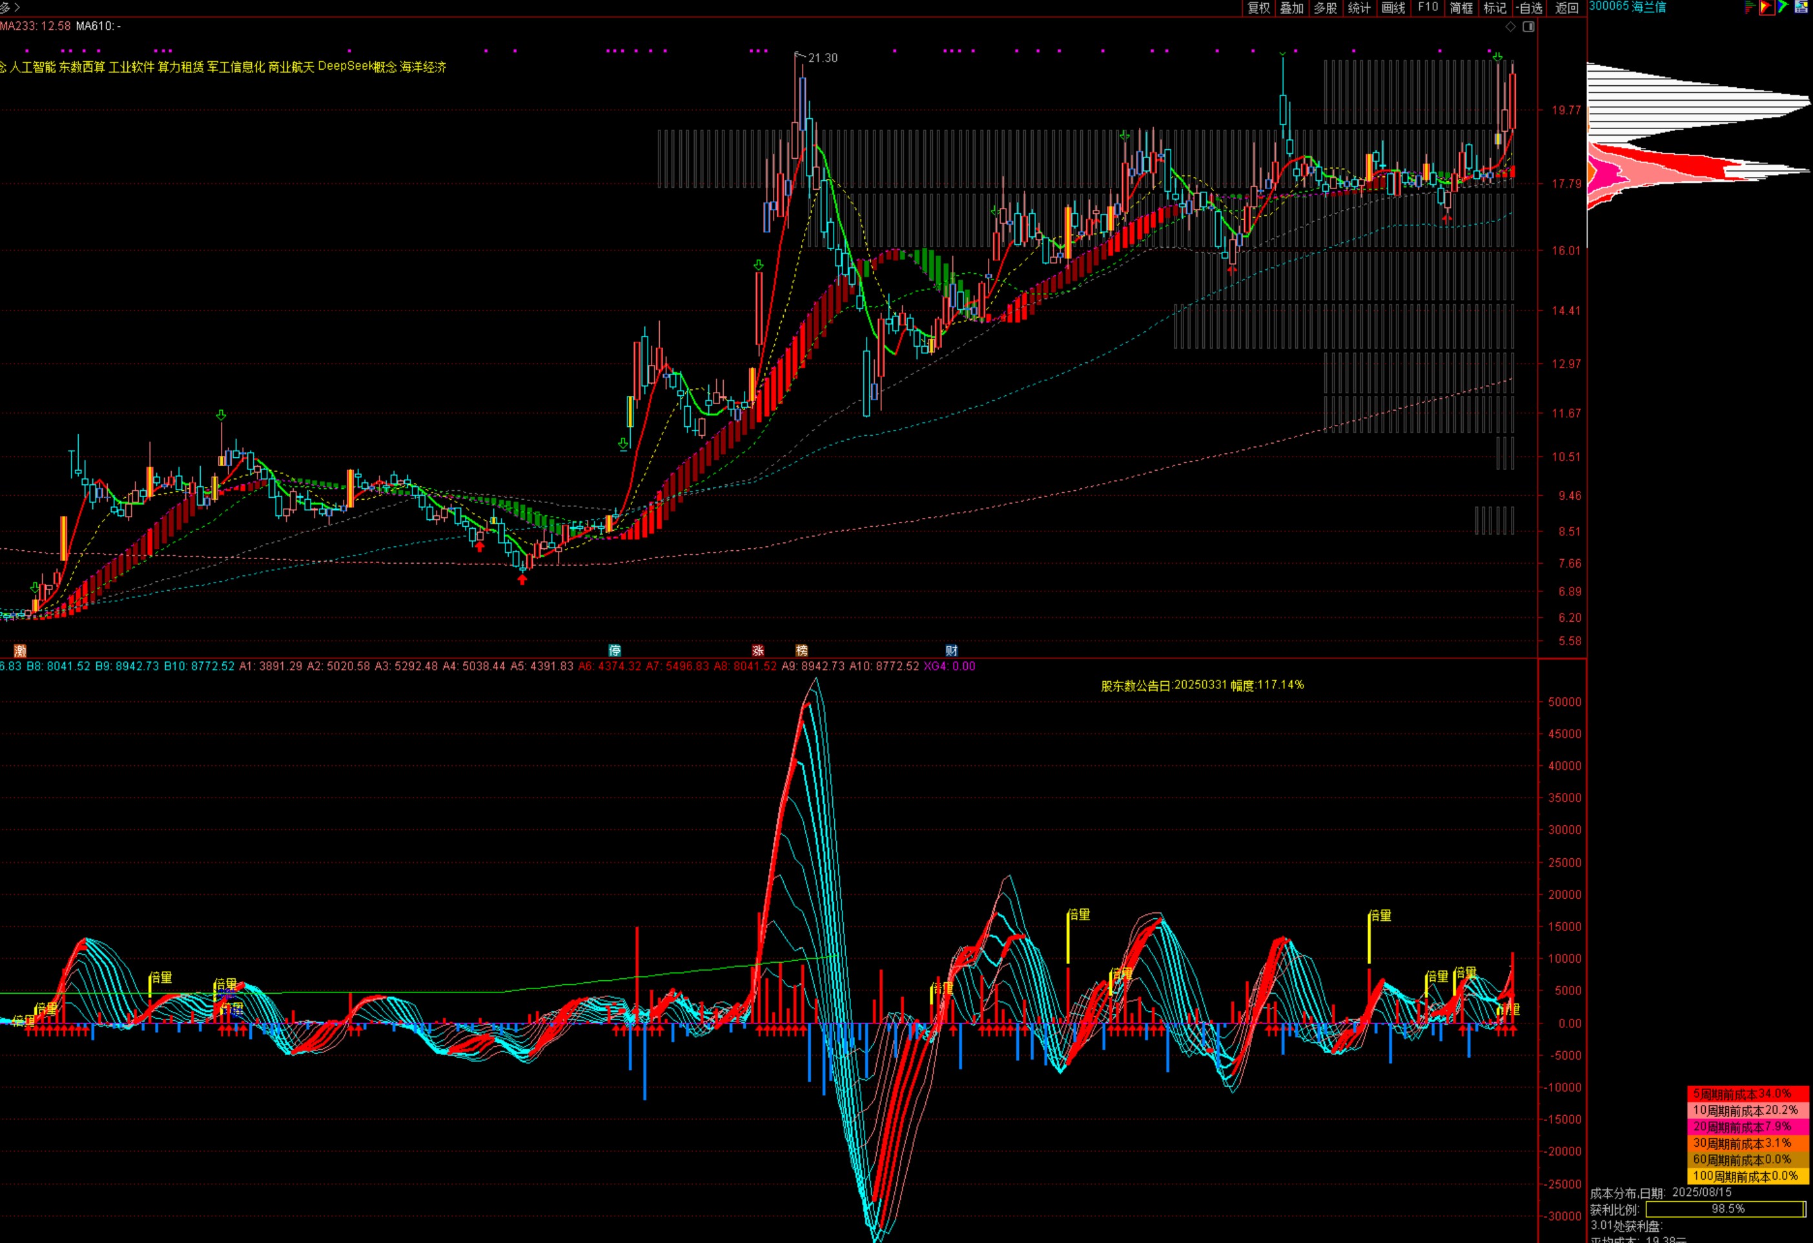Activate the 画线 drawing tools

click(x=1393, y=8)
